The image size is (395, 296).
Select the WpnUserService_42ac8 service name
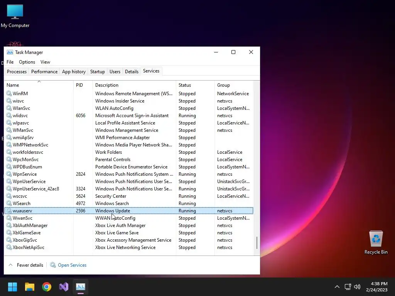(x=36, y=189)
